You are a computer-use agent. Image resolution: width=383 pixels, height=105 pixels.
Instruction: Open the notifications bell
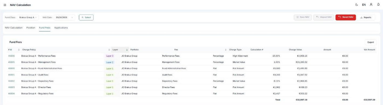378,5
